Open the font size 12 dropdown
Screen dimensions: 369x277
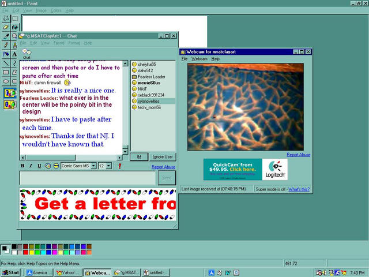[108, 166]
